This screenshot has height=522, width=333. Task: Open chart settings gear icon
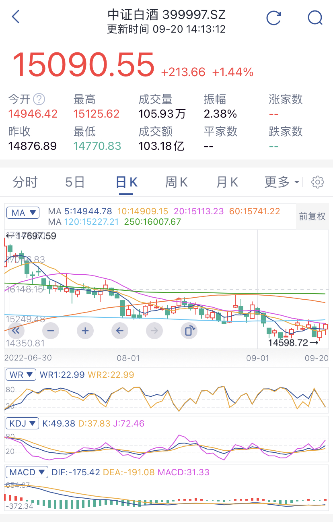(x=318, y=182)
